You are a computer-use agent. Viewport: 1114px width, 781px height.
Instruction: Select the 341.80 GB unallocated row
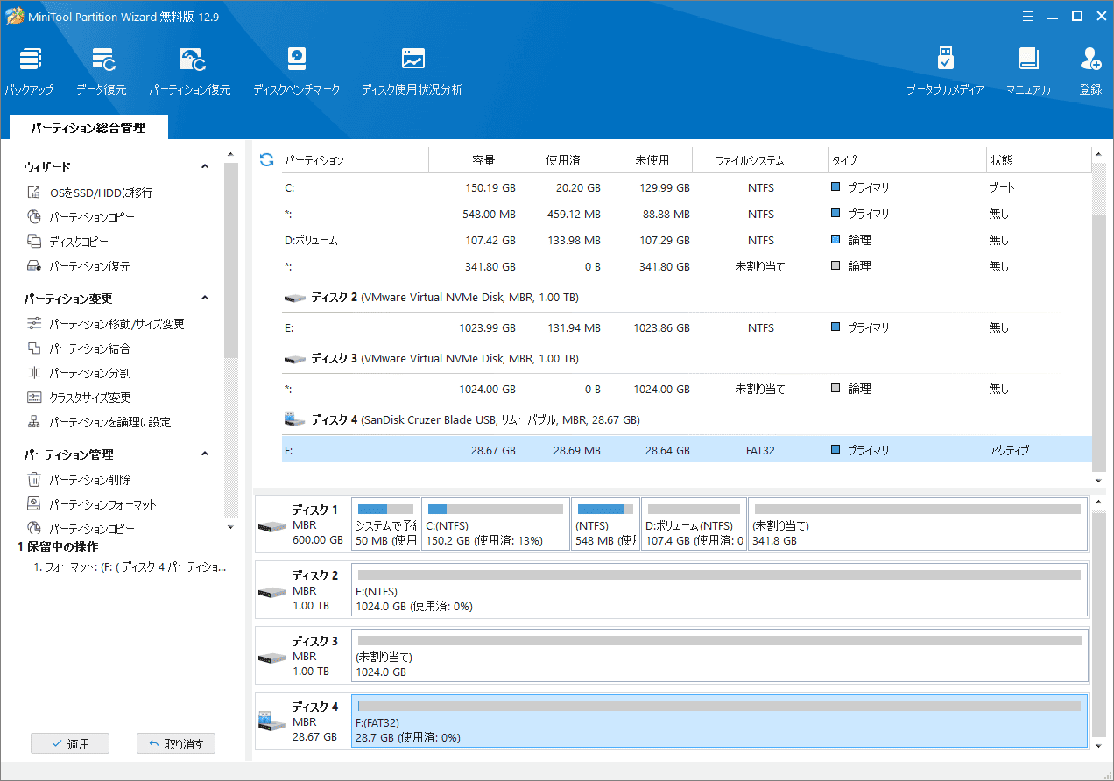point(687,266)
